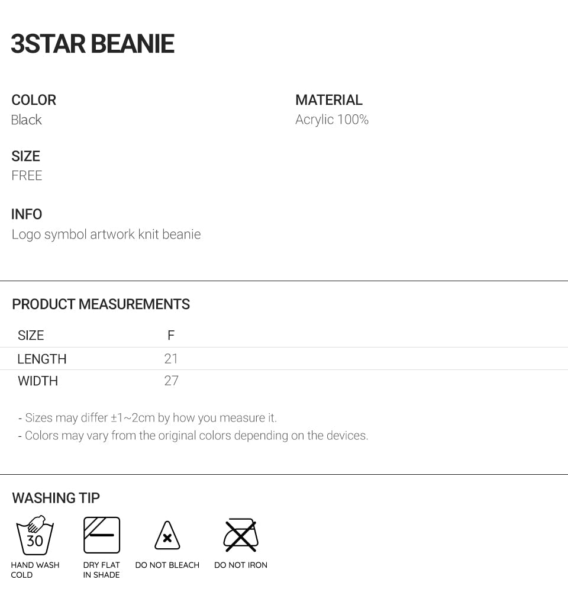Viewport: 568px width, 592px height.
Task: Click the hand wash cold icon
Action: pyautogui.click(x=35, y=535)
